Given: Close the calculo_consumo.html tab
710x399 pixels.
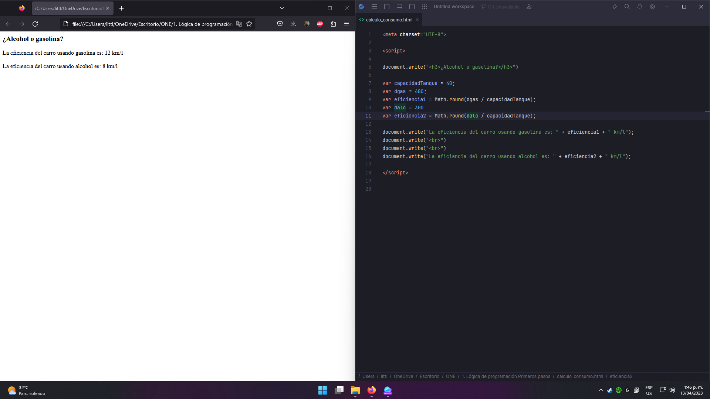Looking at the screenshot, I should [417, 20].
